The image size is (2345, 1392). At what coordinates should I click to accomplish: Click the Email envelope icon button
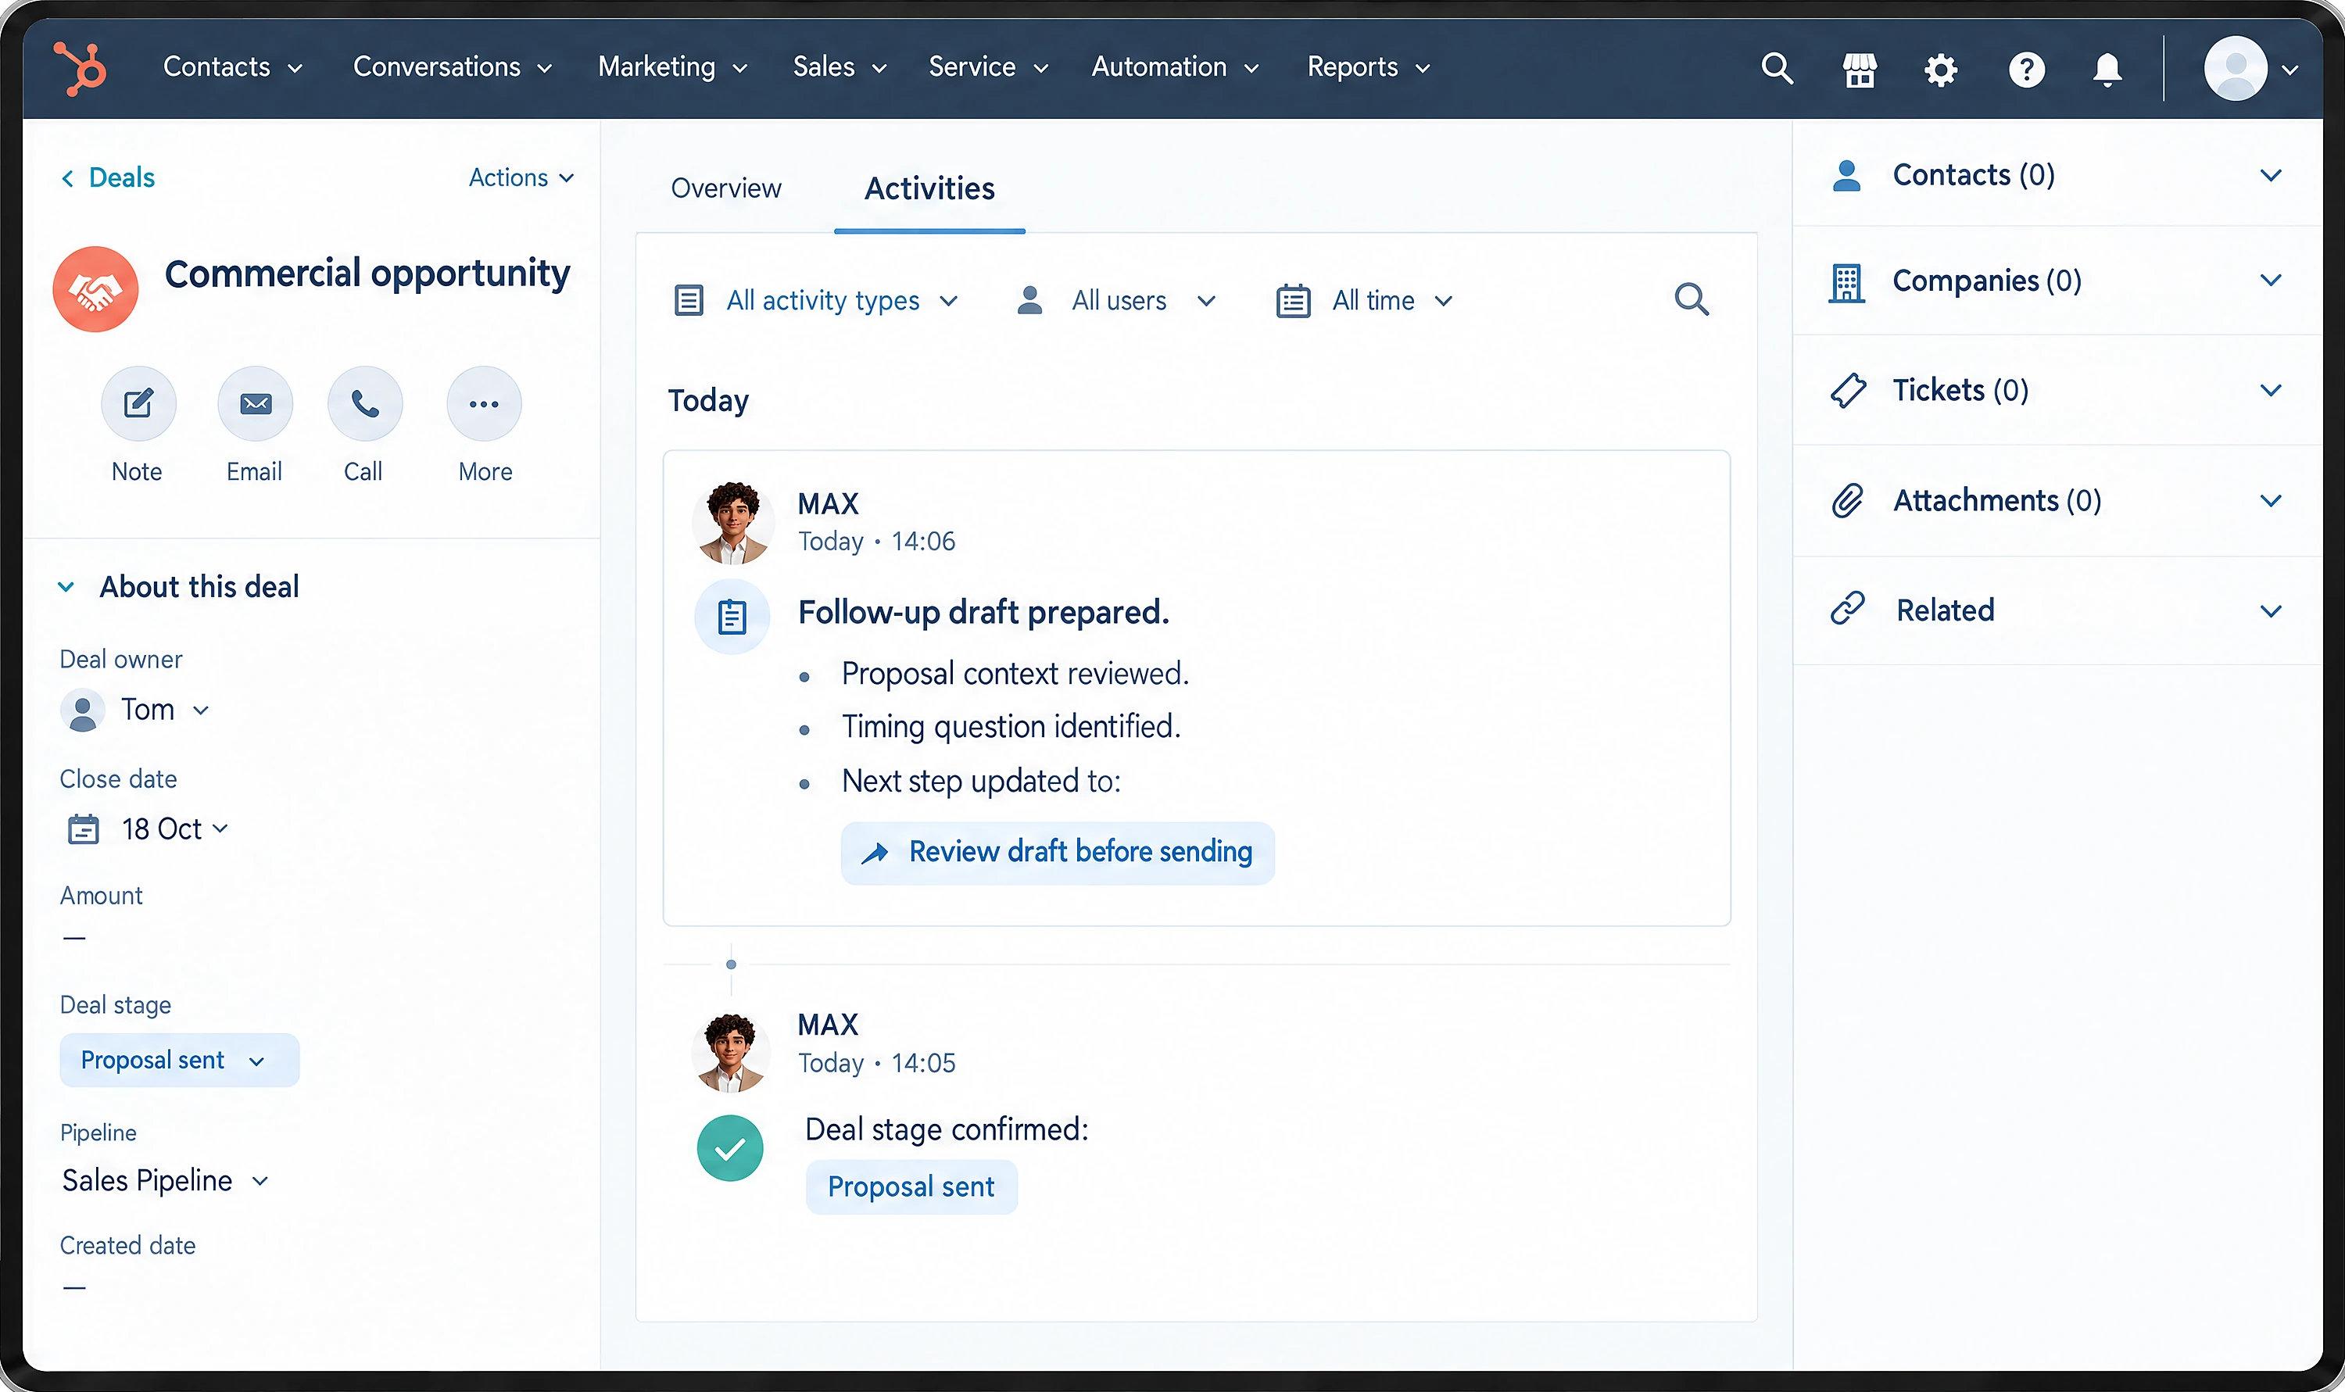(255, 403)
